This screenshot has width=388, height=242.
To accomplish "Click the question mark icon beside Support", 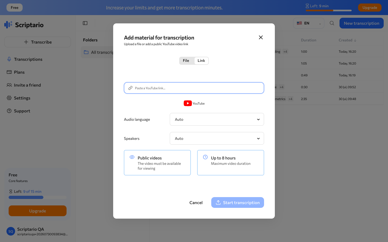I will [x=9, y=111].
